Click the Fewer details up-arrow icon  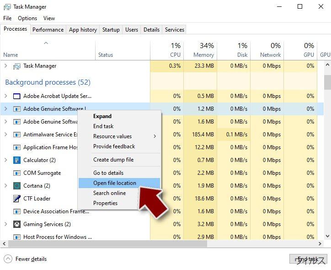pyautogui.click(x=8, y=259)
